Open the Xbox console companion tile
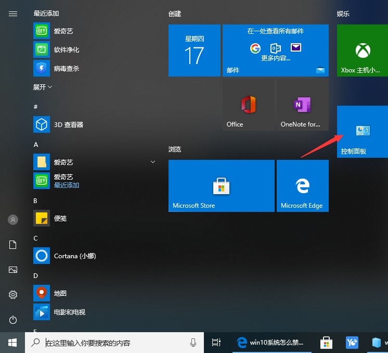The height and width of the screenshot is (353, 388). pyautogui.click(x=363, y=51)
